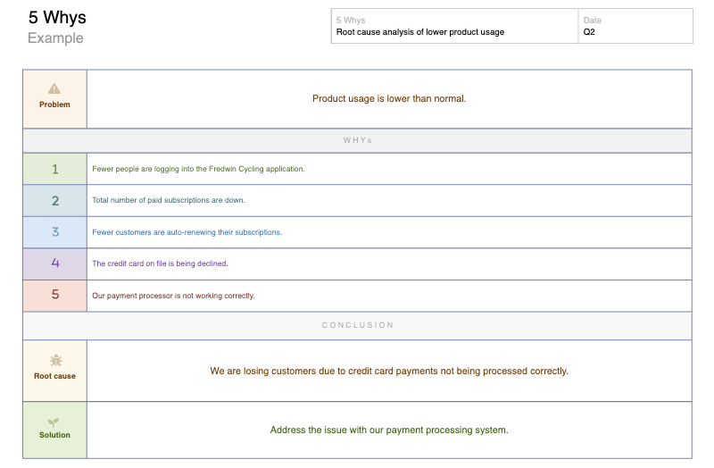Select the "Solution" label
The height and width of the screenshot is (468, 714).
[54, 435]
